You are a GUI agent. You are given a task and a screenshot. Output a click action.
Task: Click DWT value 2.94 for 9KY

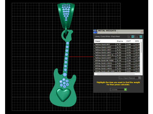tap(128, 44)
